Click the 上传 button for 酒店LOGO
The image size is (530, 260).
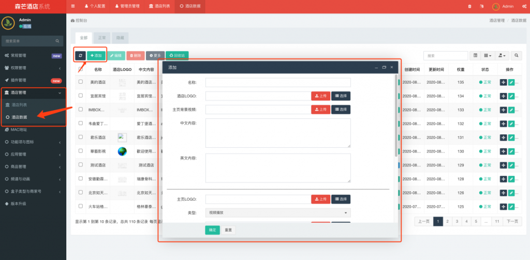pyautogui.click(x=320, y=96)
